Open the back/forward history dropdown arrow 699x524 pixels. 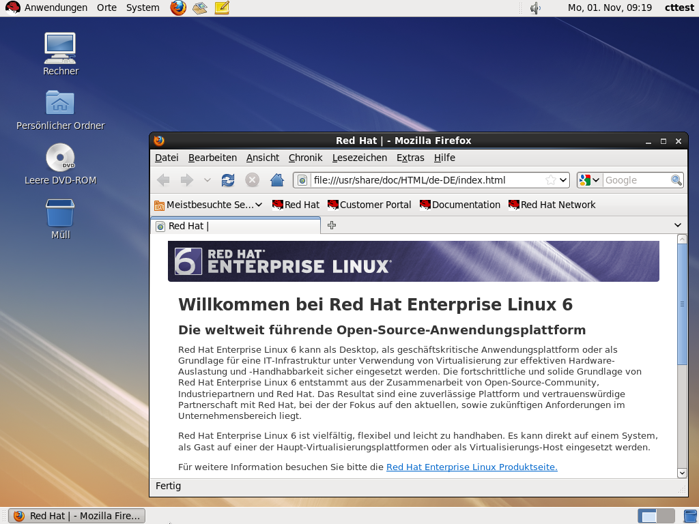pos(207,180)
